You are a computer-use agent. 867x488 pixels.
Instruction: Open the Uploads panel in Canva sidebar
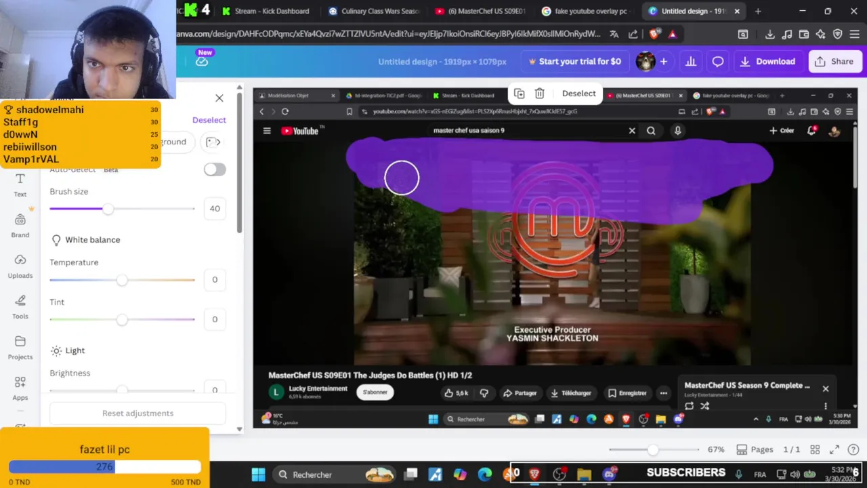20,266
